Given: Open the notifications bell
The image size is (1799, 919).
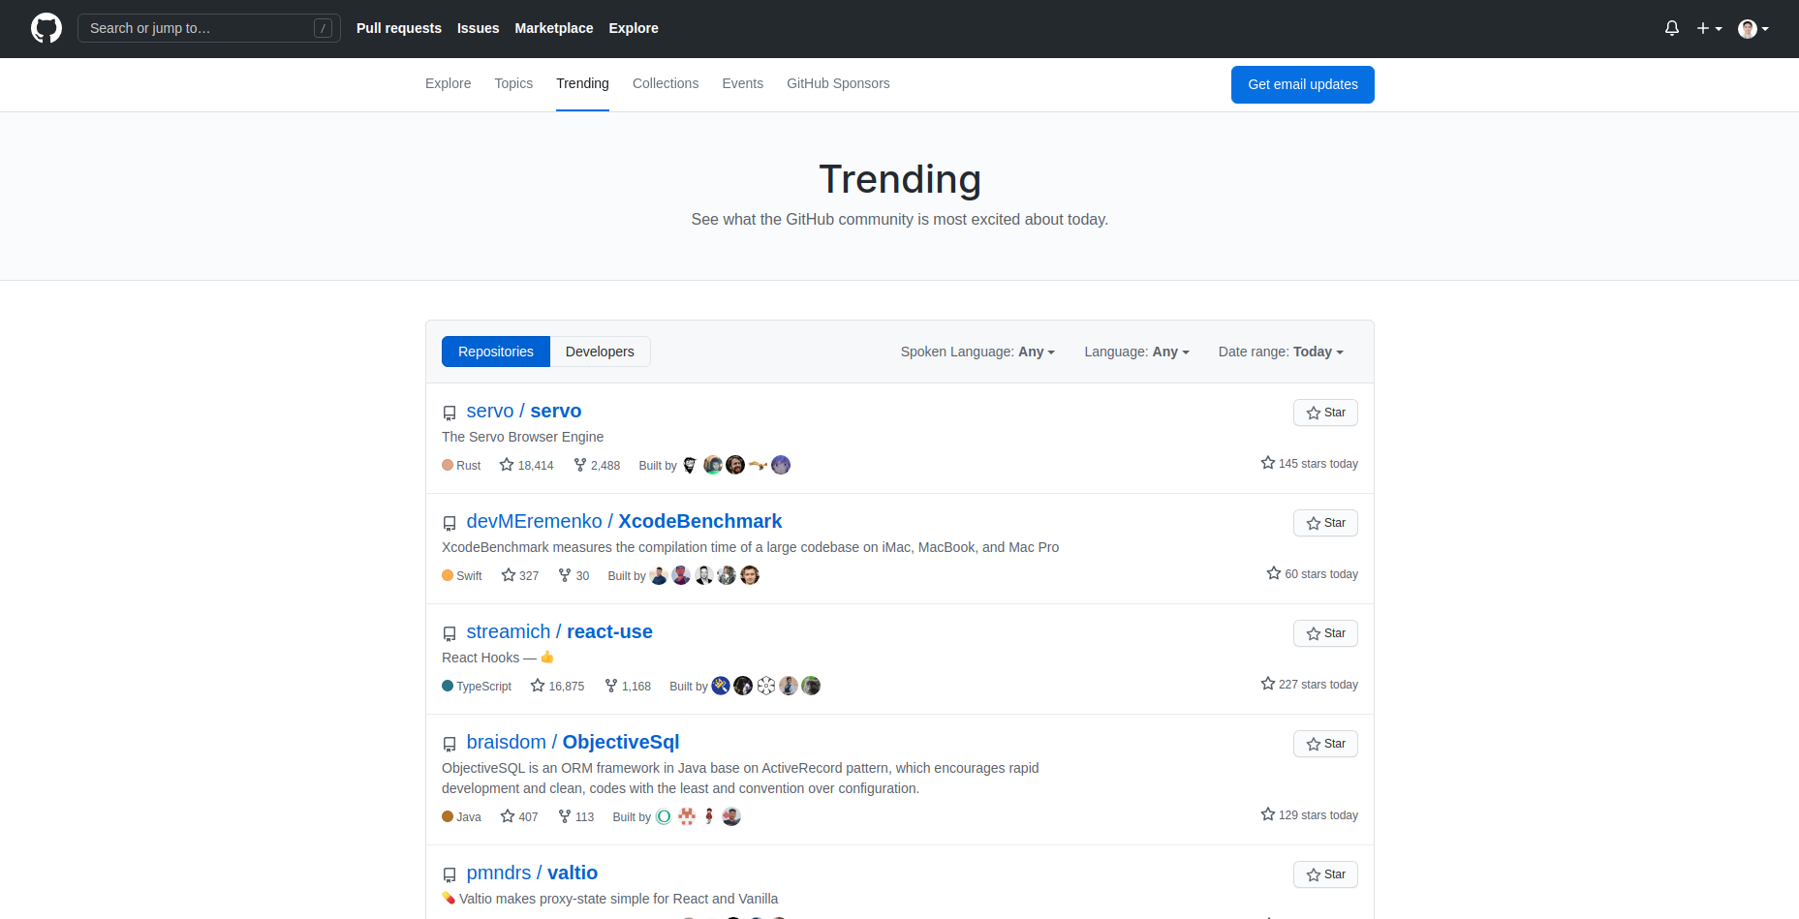Looking at the screenshot, I should pos(1671,28).
